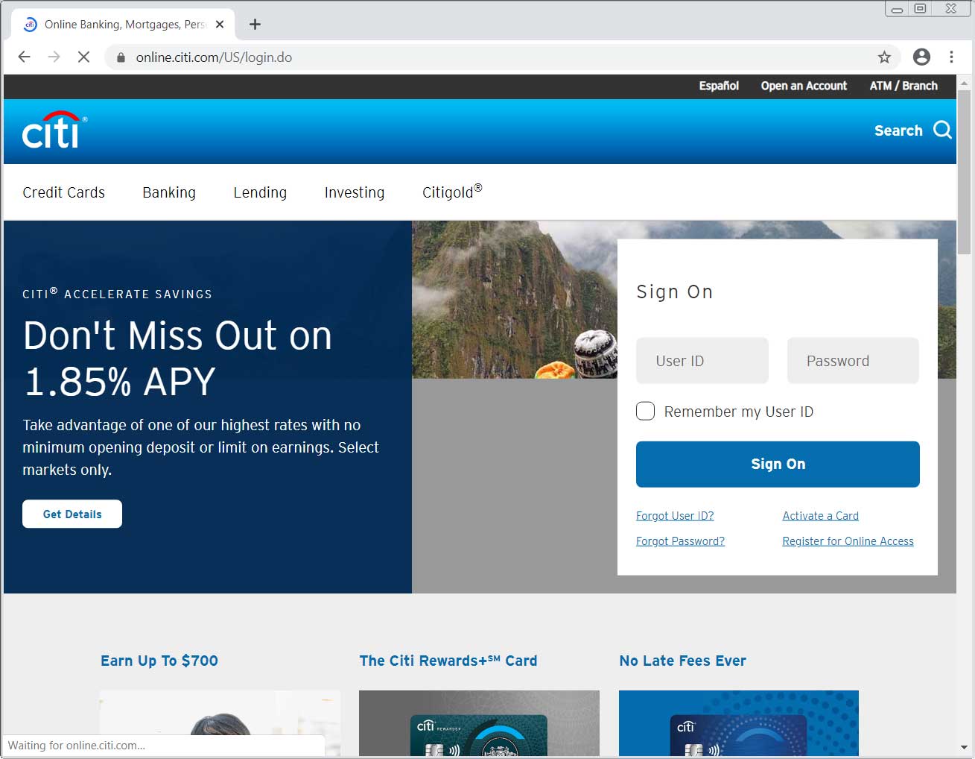Open the ATM / Branch locator
The height and width of the screenshot is (759, 975).
903,86
